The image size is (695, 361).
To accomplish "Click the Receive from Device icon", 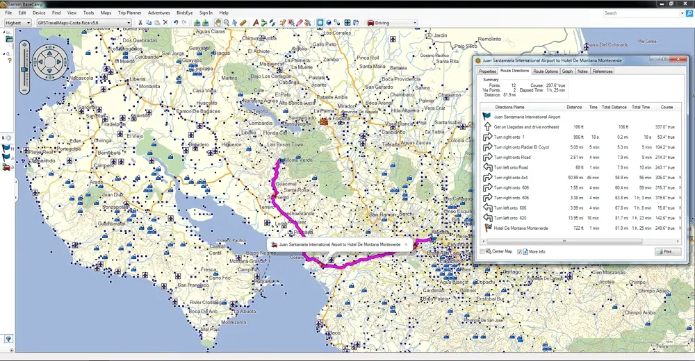I will (205, 23).
